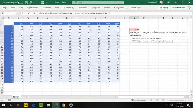Click the Ömer BAĞCI profile picture
This screenshot has height=108, width=193.
point(162,2)
